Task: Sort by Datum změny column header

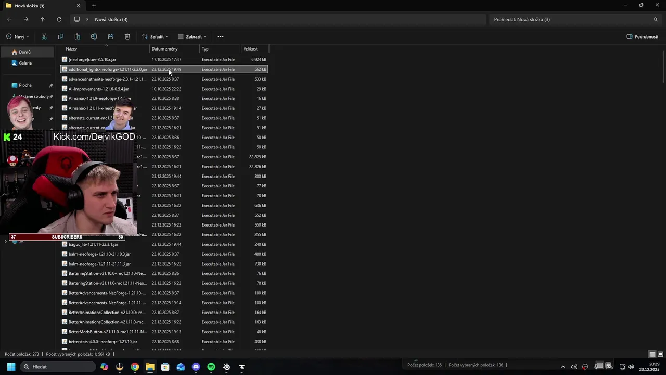Action: 175,49
